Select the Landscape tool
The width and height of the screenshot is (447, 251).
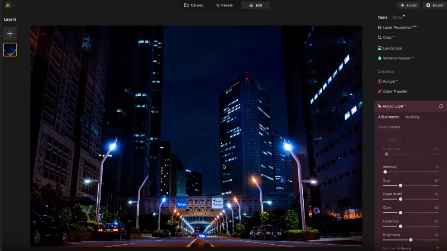[392, 48]
